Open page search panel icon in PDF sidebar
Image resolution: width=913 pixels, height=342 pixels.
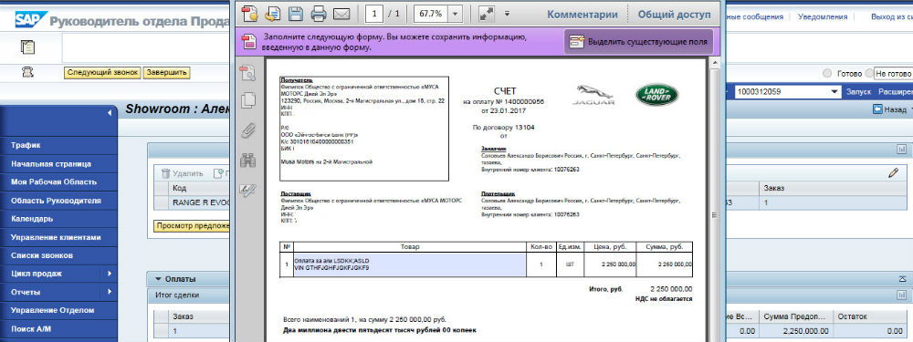pyautogui.click(x=248, y=73)
